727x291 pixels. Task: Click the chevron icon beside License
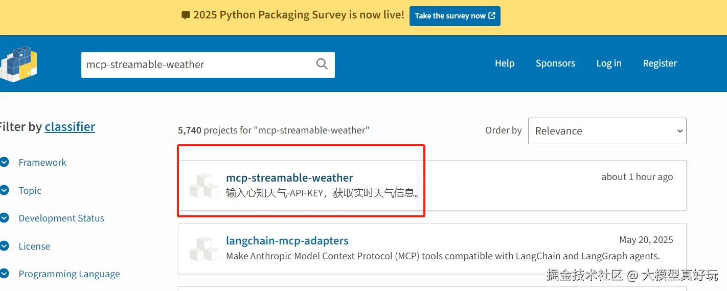[x=5, y=247]
